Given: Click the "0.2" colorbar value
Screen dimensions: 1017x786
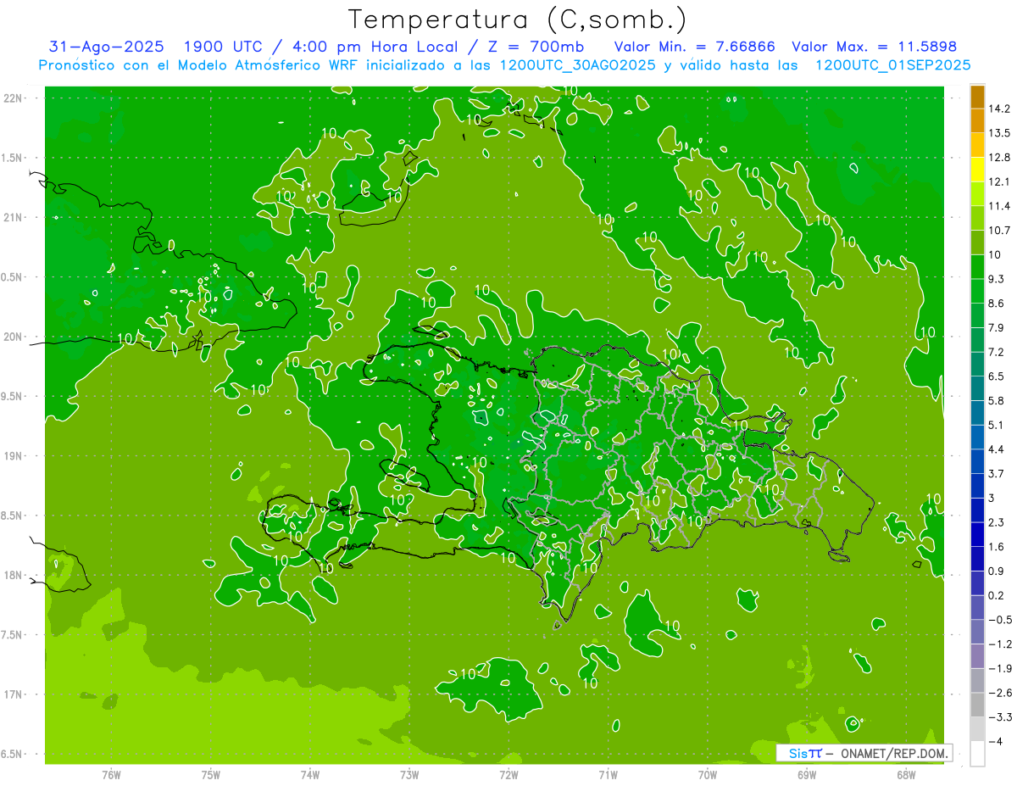Looking at the screenshot, I should pos(996,595).
